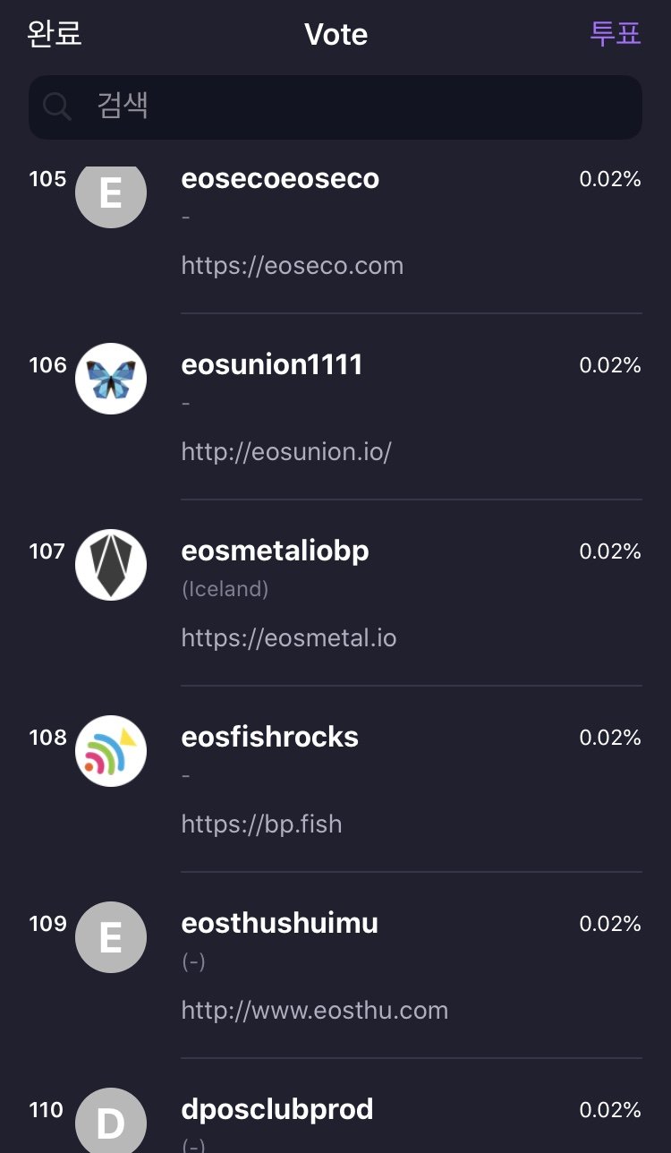Select the dposclubprod producer name
The image size is (671, 1153).
[x=277, y=1110]
